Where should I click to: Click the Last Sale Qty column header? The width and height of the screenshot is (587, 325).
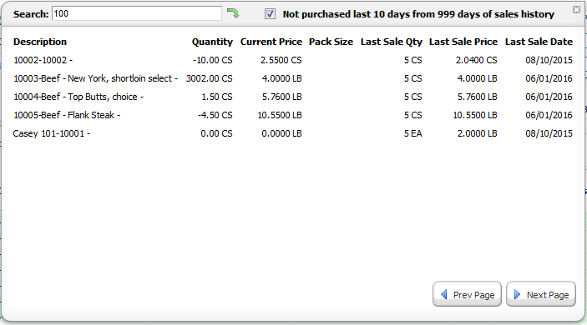click(x=392, y=42)
